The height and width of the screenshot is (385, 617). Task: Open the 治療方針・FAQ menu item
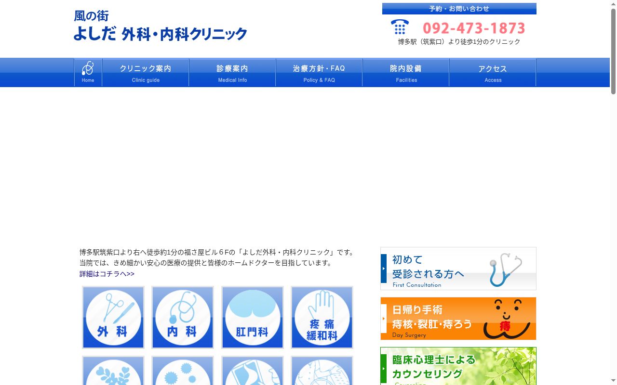(319, 73)
